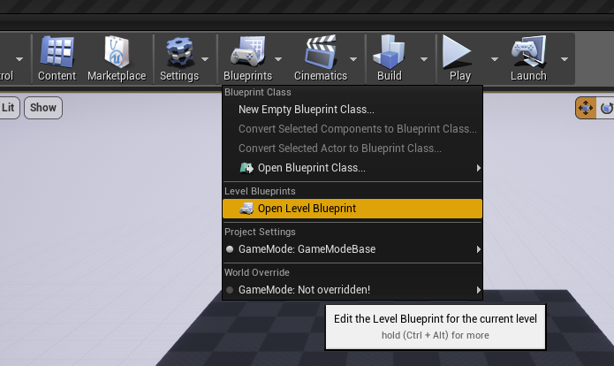
Task: Expand the Play options dropdown arrow
Action: (x=495, y=59)
